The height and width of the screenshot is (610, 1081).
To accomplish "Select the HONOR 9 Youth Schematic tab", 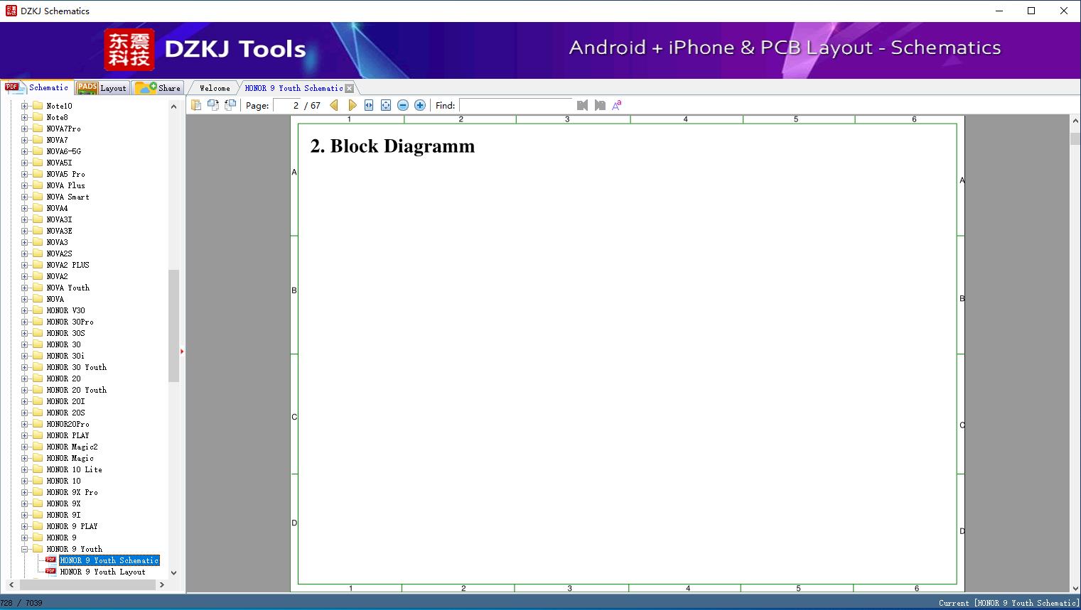I will click(x=294, y=88).
